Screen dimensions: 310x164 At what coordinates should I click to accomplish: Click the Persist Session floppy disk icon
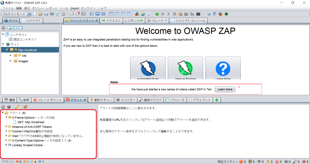pyautogui.click(x=46, y=14)
